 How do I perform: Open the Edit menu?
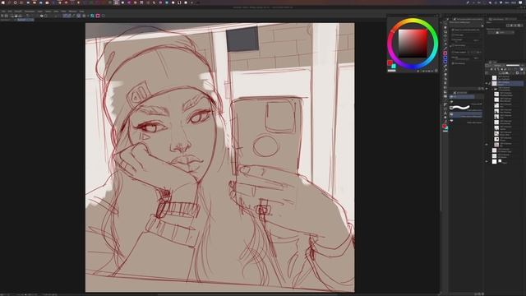tap(10, 12)
